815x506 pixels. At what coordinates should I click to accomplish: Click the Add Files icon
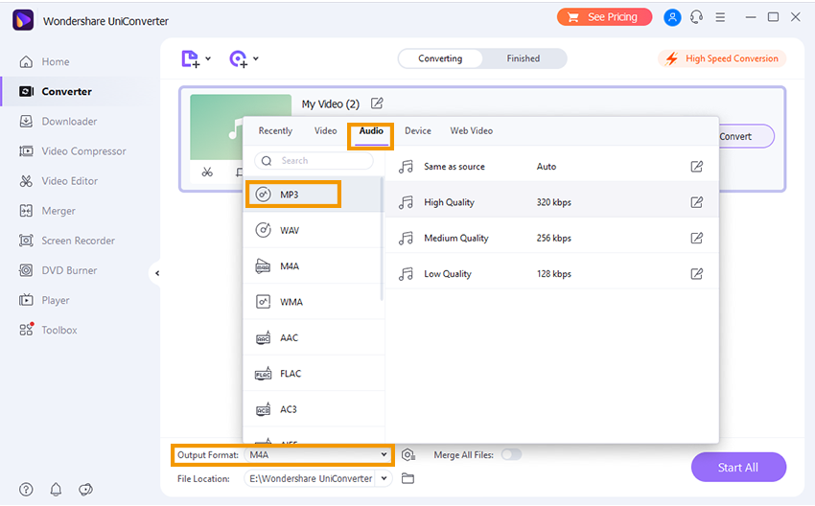[x=190, y=58]
